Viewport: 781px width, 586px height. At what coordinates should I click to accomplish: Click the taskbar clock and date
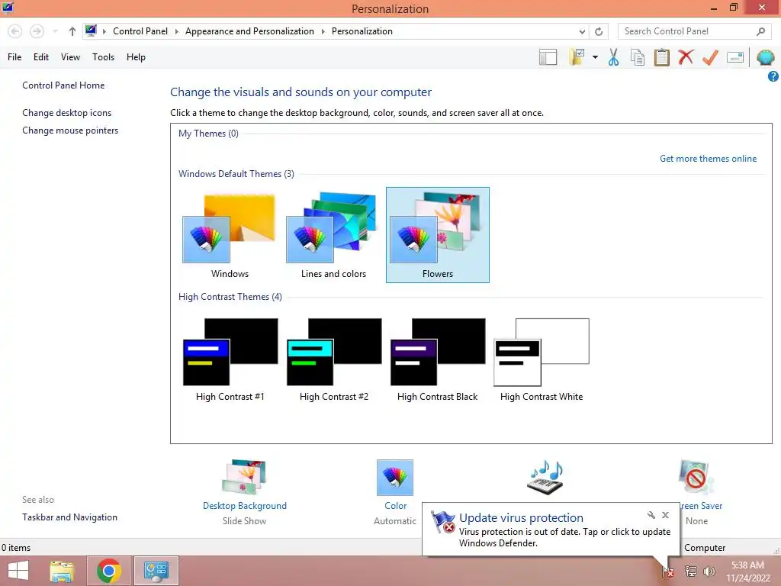click(x=747, y=572)
